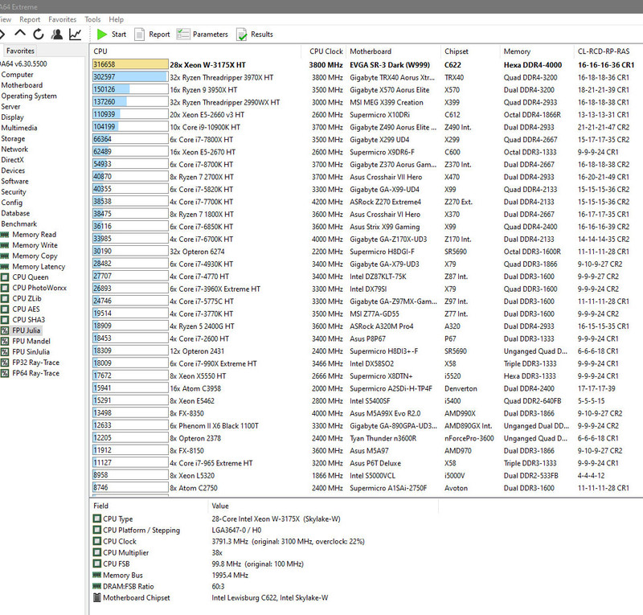Screen dimensions: 643x615
Task: Sort by the Chipset column header
Action: coord(471,51)
